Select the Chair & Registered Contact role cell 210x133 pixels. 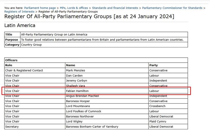(x=24, y=70)
